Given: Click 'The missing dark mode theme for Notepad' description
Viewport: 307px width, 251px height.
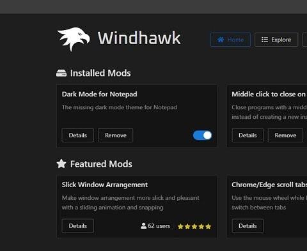Looking at the screenshot, I should coord(120,107).
